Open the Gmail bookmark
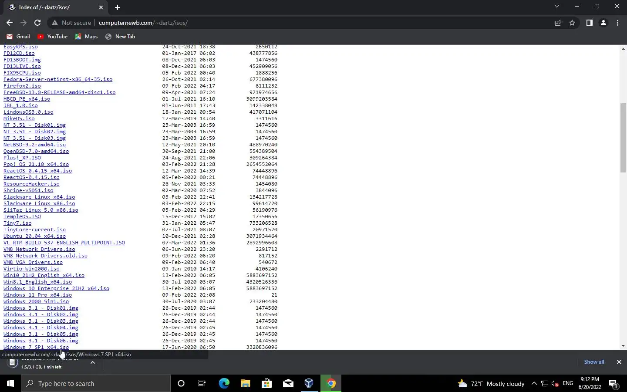Screen dimensions: 627x392 18,37
